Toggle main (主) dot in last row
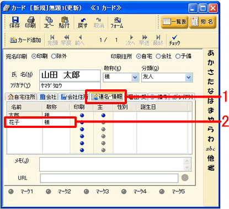This screenshot has width=229, height=209. [103, 150]
